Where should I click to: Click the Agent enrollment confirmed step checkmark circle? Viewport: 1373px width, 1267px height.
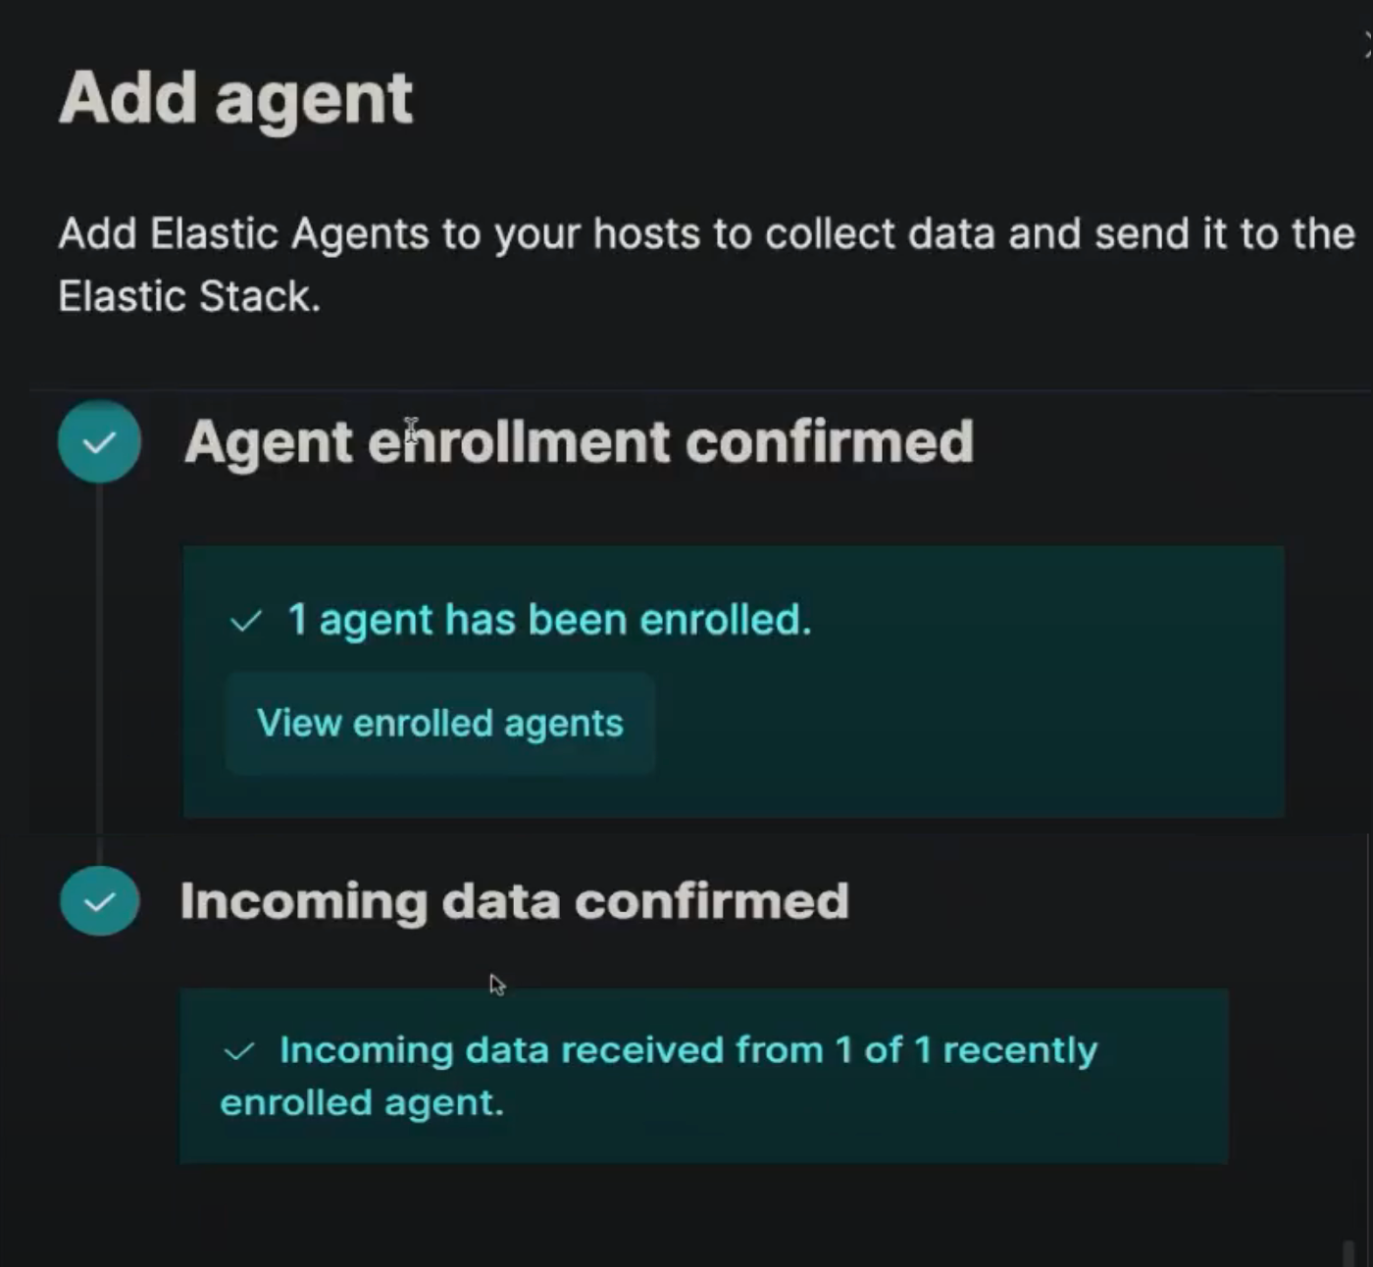pyautogui.click(x=99, y=442)
